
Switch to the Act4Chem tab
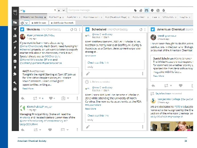point(72,17)
